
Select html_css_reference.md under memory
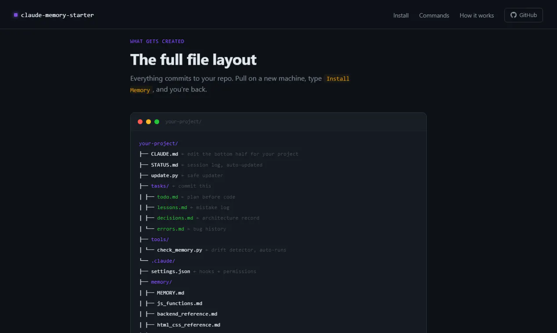click(x=189, y=325)
